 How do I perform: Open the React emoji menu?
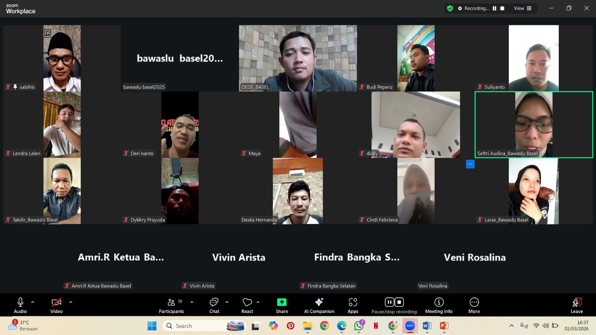[x=247, y=305]
